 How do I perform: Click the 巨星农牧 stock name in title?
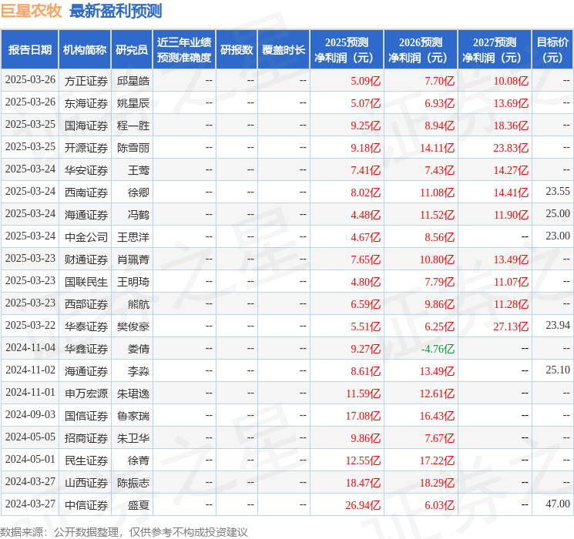(31, 11)
